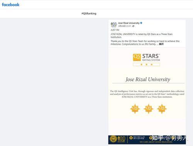Image resolution: width=193 pixels, height=146 pixels.
Task: Open the José Rizal University page name
Action: coord(129,23)
